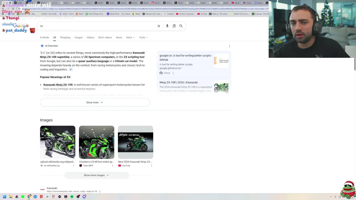Click the Images section heading

(x=46, y=120)
